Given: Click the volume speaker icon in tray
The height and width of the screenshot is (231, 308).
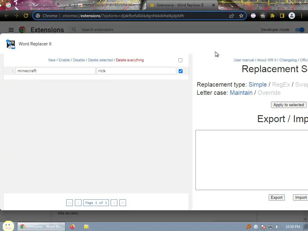Looking at the screenshot, I should coord(278,227).
